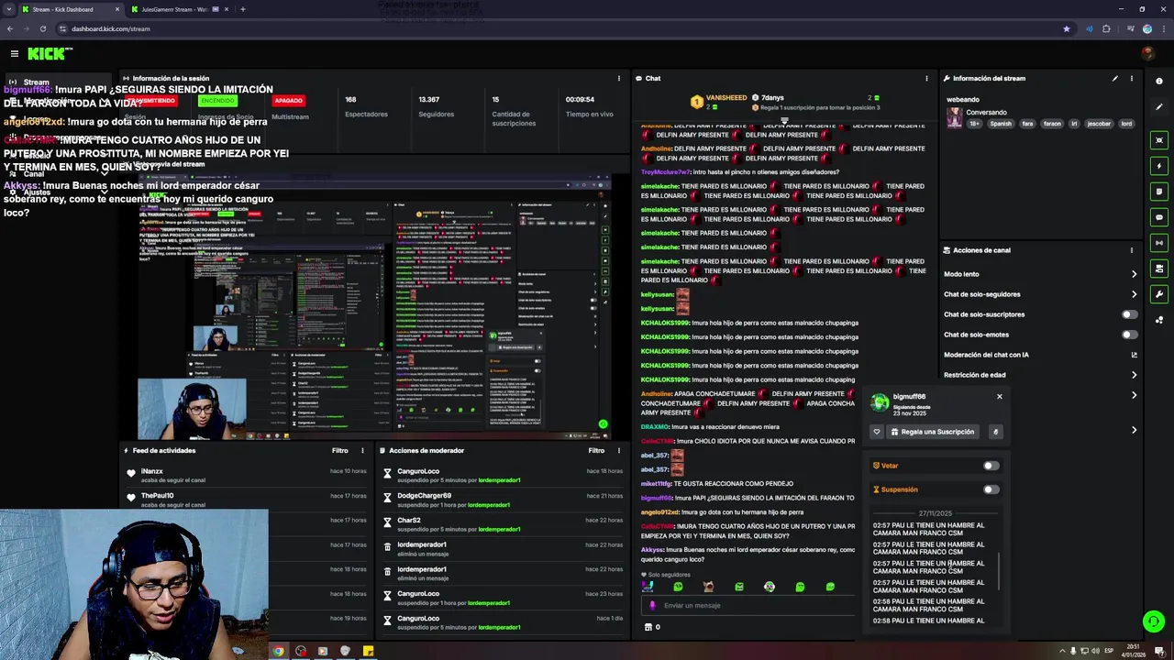The image size is (1174, 660).
Task: Click the first emote in chat emote row
Action: click(x=648, y=587)
